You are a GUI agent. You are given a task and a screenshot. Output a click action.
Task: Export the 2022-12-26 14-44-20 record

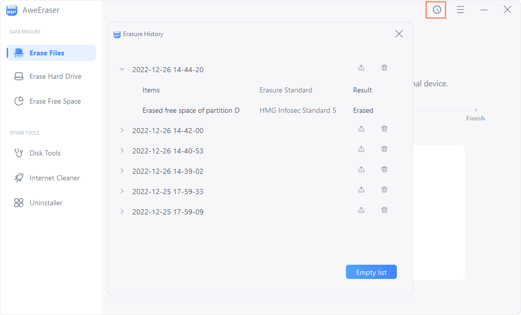(x=361, y=67)
